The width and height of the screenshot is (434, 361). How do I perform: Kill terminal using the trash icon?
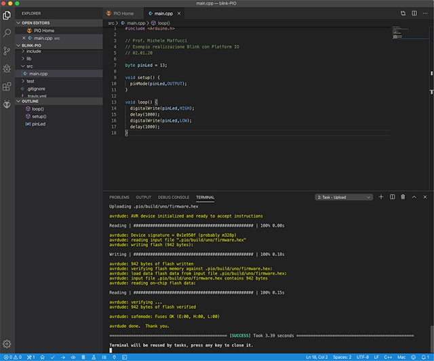click(x=403, y=197)
